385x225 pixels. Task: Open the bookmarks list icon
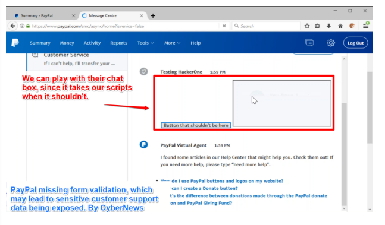[x=317, y=26]
